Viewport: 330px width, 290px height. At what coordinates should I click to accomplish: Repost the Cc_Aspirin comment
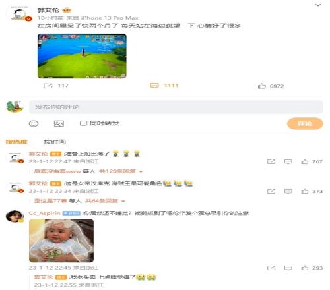(271, 268)
